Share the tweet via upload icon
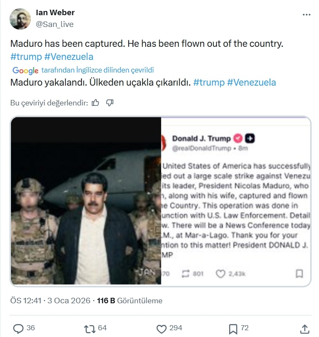The width and height of the screenshot is (319, 337). 305,328
